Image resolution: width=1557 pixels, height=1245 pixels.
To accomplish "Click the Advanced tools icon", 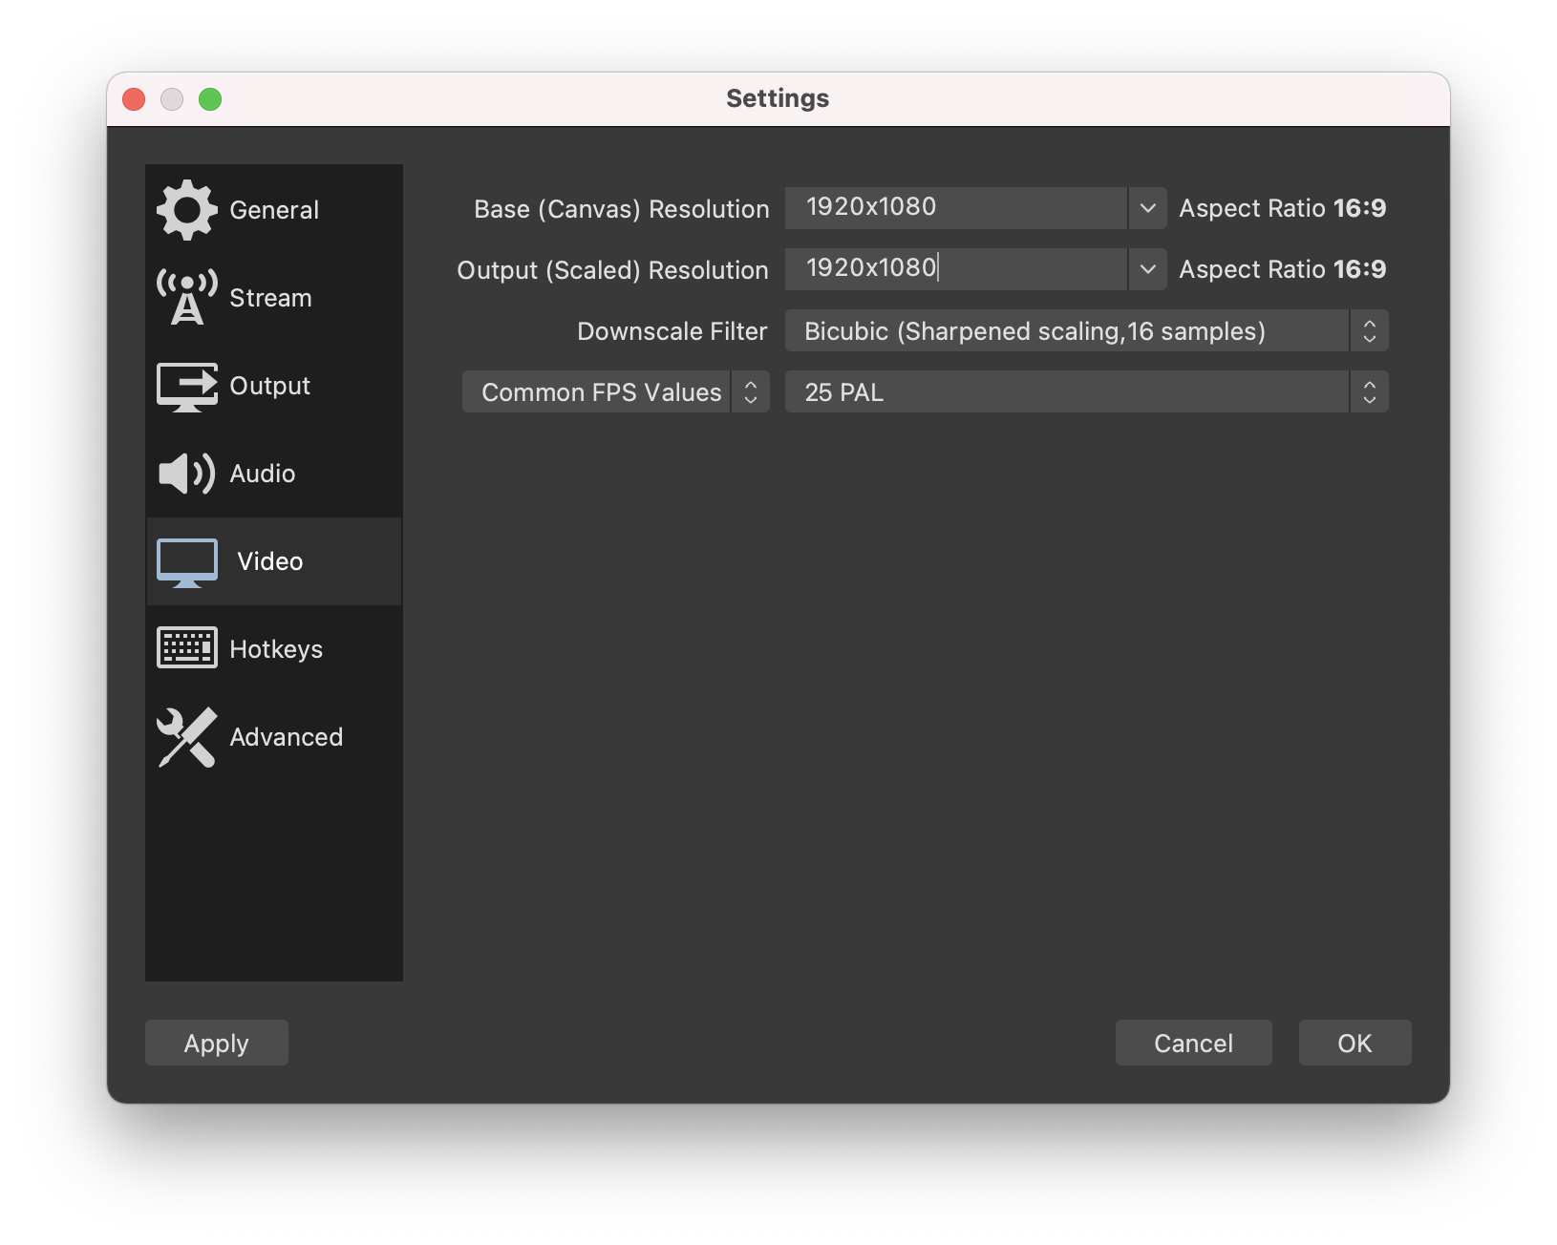I will [x=186, y=737].
